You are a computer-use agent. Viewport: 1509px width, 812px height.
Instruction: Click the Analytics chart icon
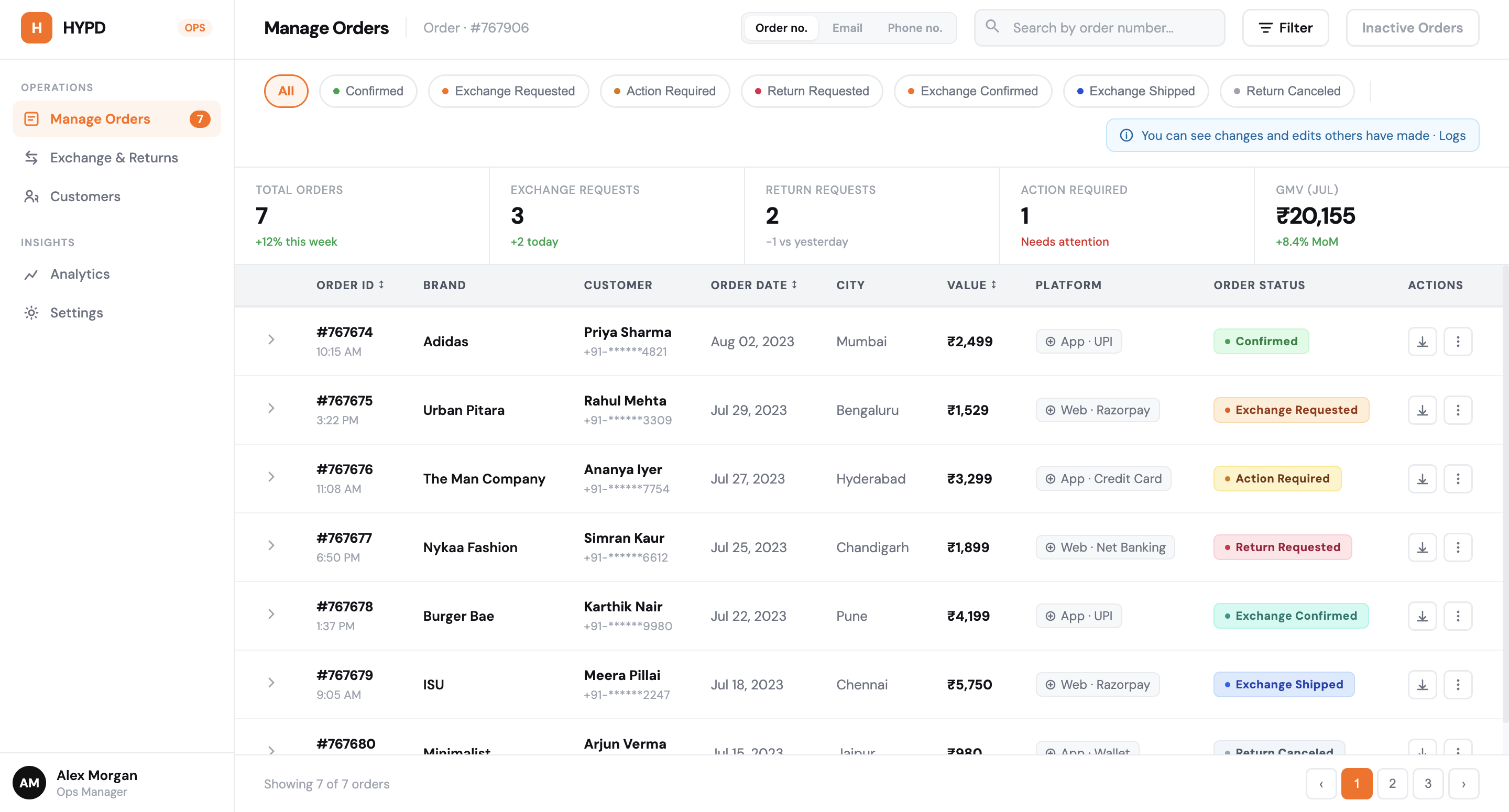[31, 274]
